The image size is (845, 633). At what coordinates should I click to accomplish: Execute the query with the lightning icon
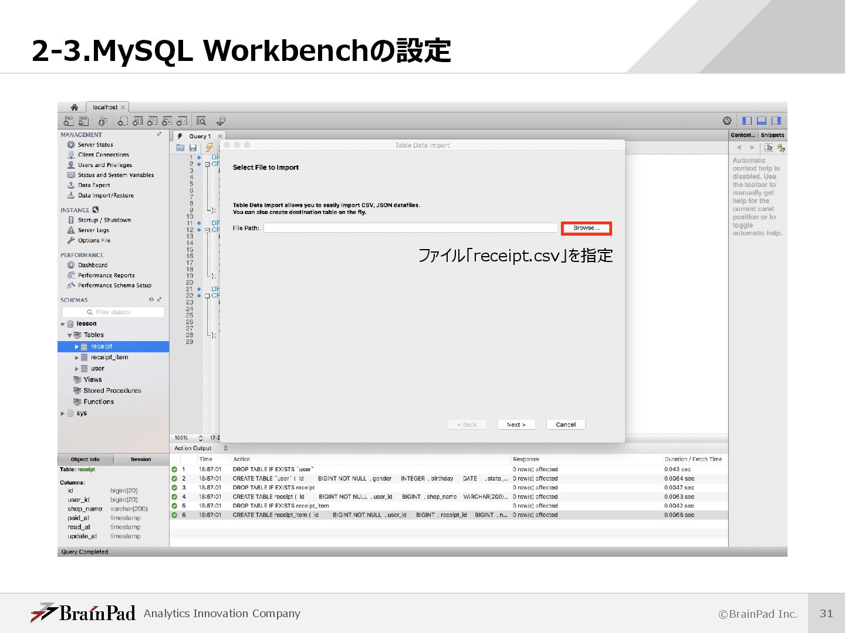pyautogui.click(x=209, y=148)
